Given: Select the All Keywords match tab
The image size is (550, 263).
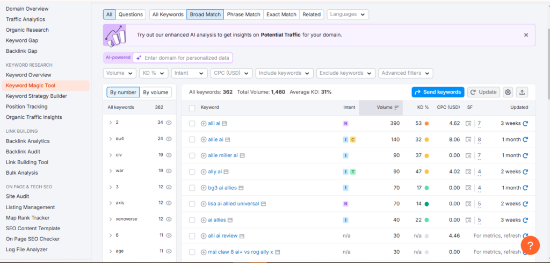Looking at the screenshot, I should (168, 15).
